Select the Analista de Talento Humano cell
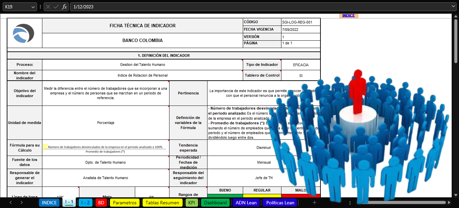 106,178
